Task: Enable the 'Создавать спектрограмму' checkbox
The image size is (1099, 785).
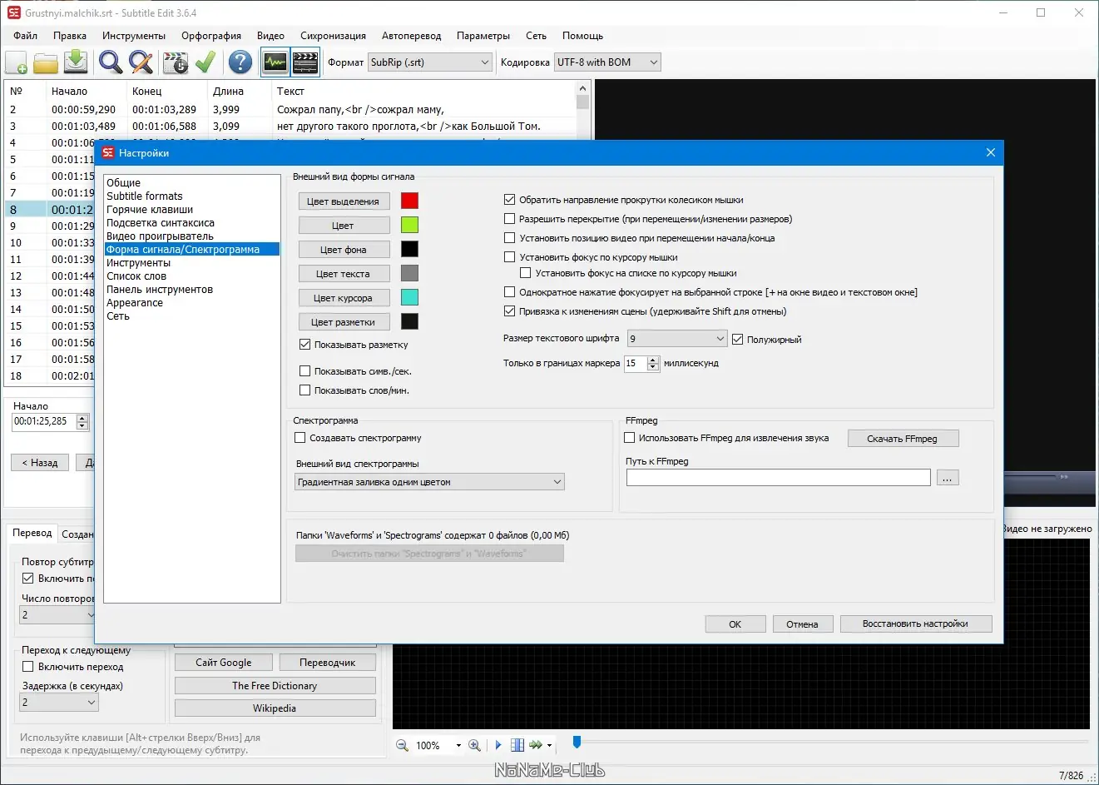Action: 301,438
